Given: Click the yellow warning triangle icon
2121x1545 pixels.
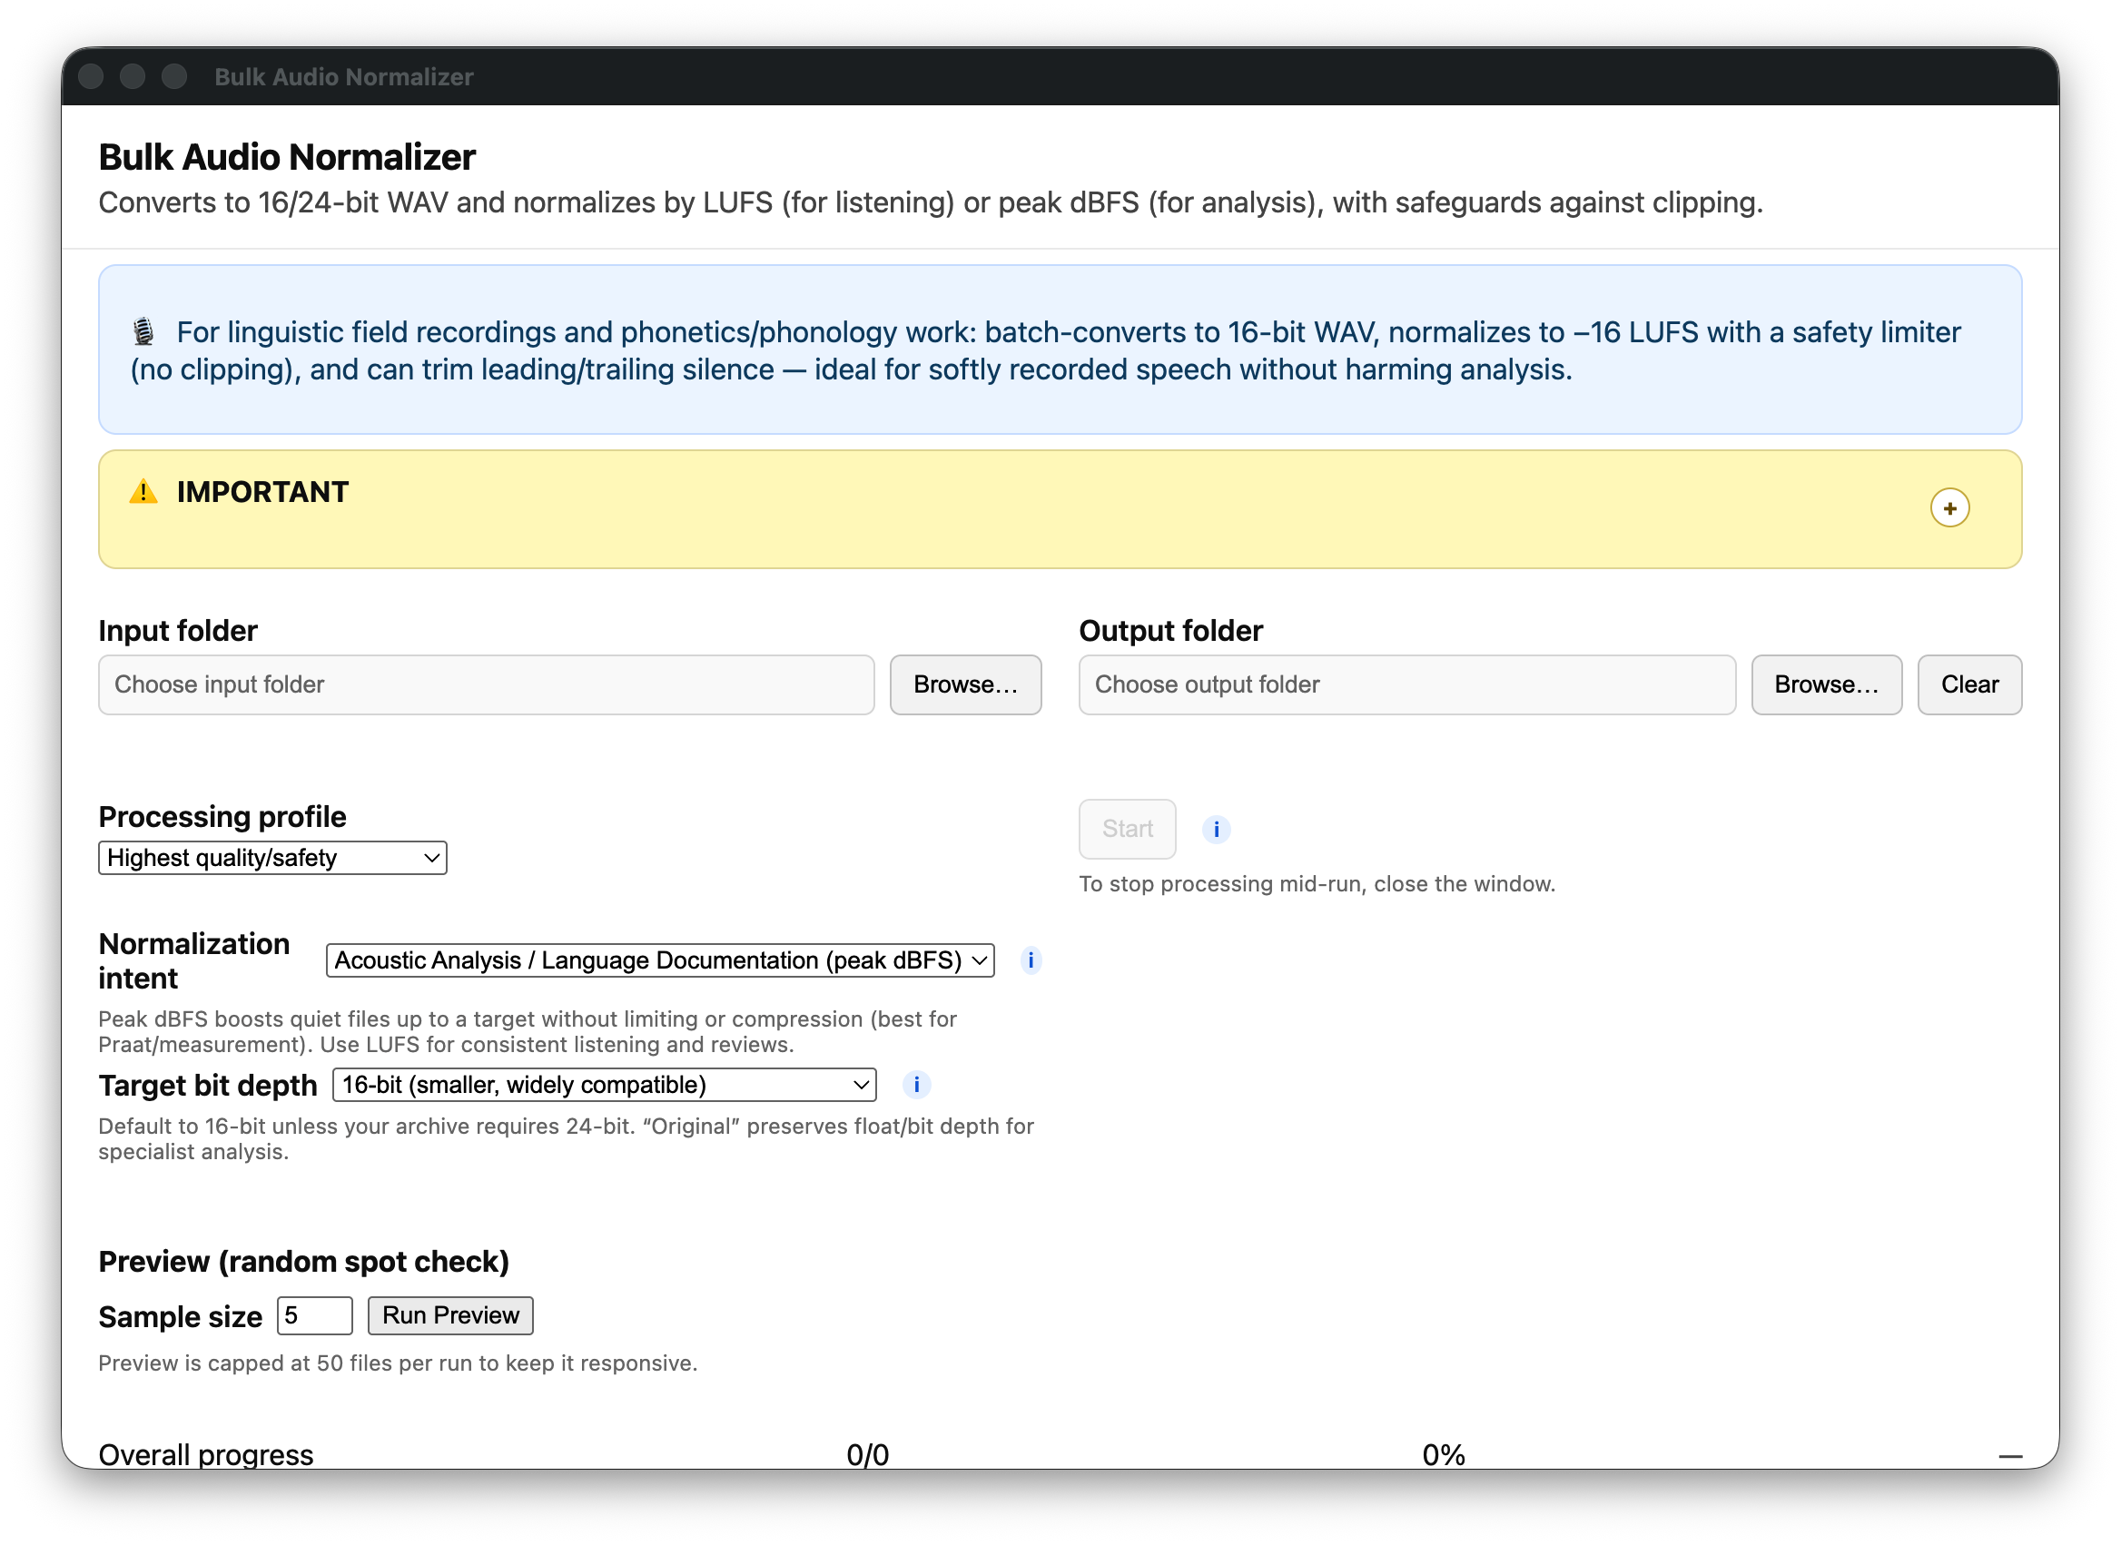Looking at the screenshot, I should pyautogui.click(x=143, y=492).
